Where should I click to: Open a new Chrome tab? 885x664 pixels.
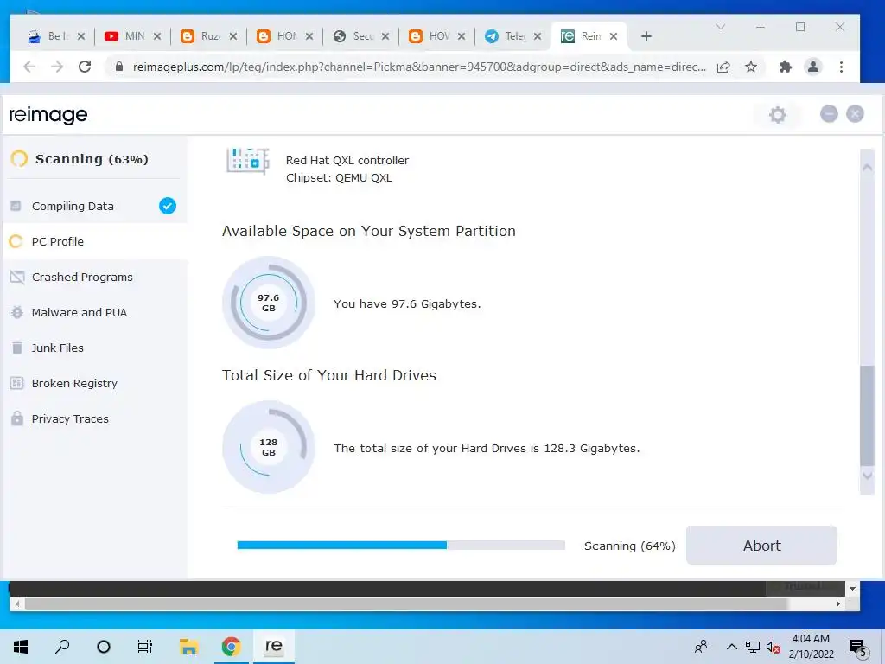point(646,36)
